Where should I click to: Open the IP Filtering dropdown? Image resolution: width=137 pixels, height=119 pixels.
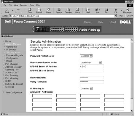pyautogui.click(x=91, y=89)
